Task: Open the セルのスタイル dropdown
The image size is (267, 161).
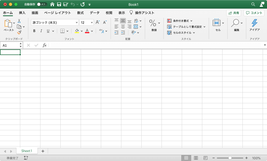Action: click(x=181, y=33)
